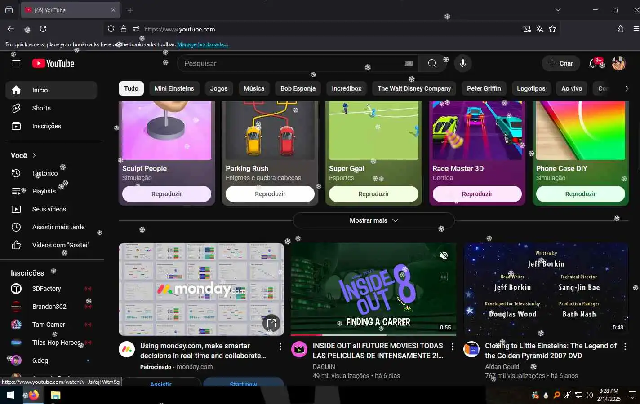Click the magnifier search button

(432, 63)
